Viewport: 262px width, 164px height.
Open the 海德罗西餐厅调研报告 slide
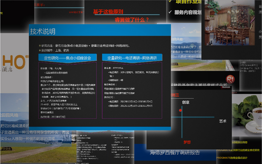point(175,152)
